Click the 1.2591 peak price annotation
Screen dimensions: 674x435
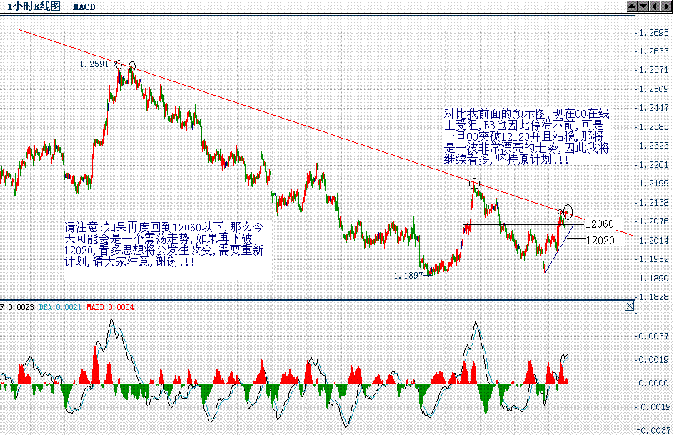tap(95, 65)
